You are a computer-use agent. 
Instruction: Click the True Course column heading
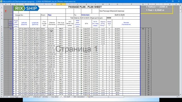pyautogui.click(x=44, y=24)
